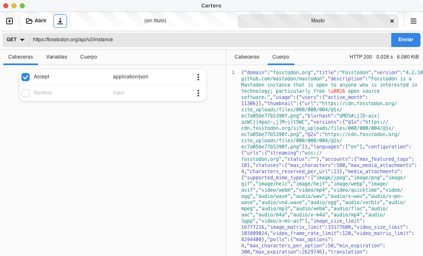The width and height of the screenshot is (423, 256).
Task: Click the 6.080 KiB response size
Action: pos(408,57)
